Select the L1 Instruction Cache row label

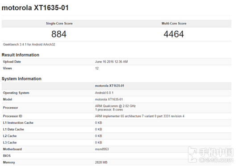click(x=18, y=123)
